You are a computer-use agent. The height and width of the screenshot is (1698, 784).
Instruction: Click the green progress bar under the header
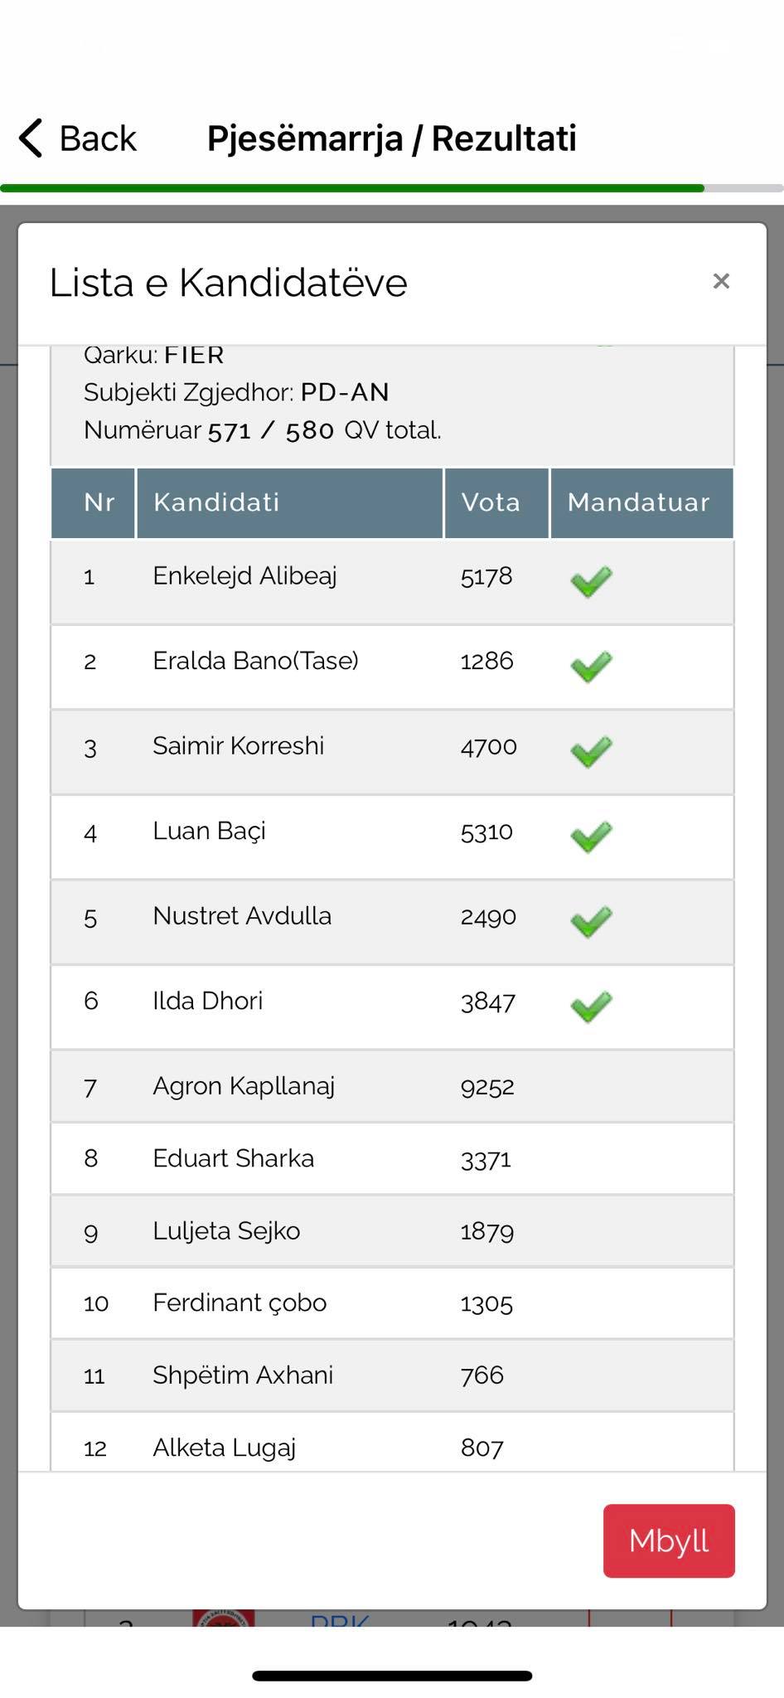(x=352, y=188)
